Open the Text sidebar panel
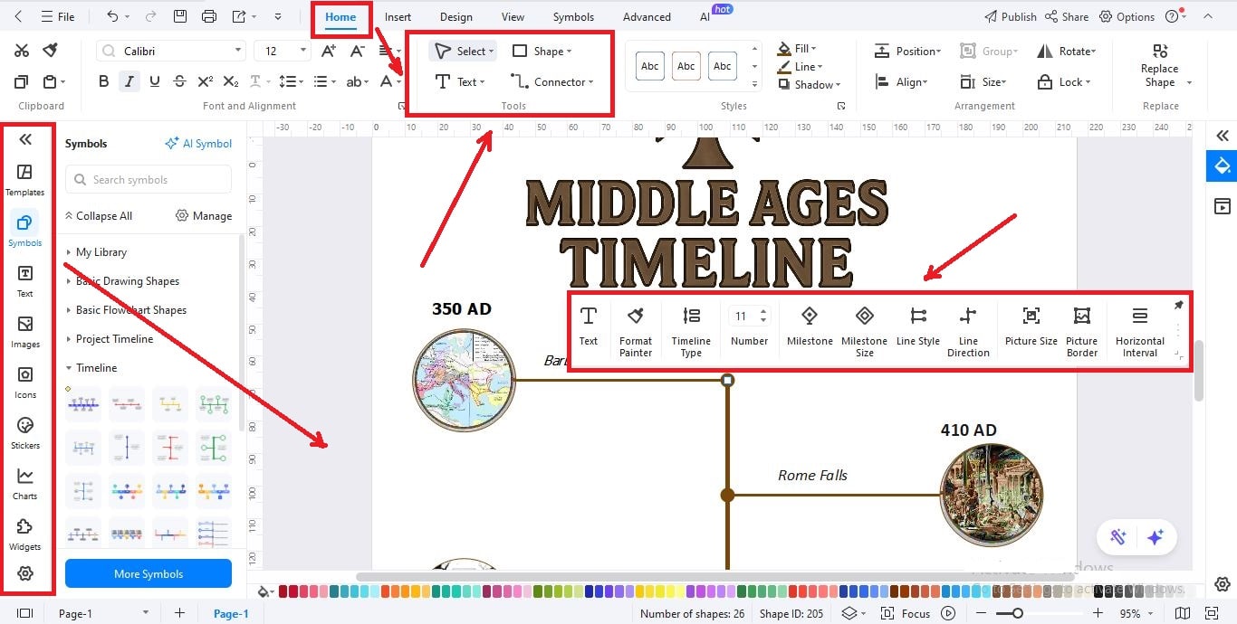The height and width of the screenshot is (624, 1237). tap(24, 280)
